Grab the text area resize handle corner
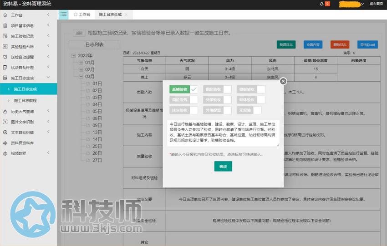 [278, 145]
